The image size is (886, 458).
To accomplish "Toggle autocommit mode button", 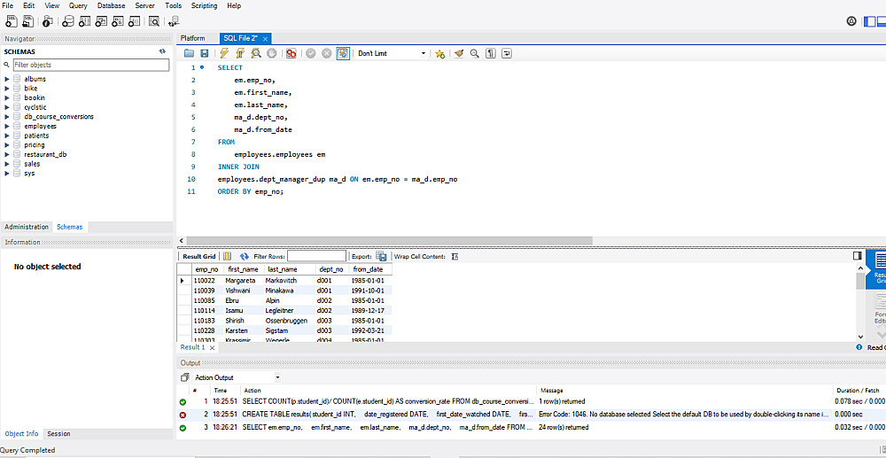I will click(x=342, y=53).
